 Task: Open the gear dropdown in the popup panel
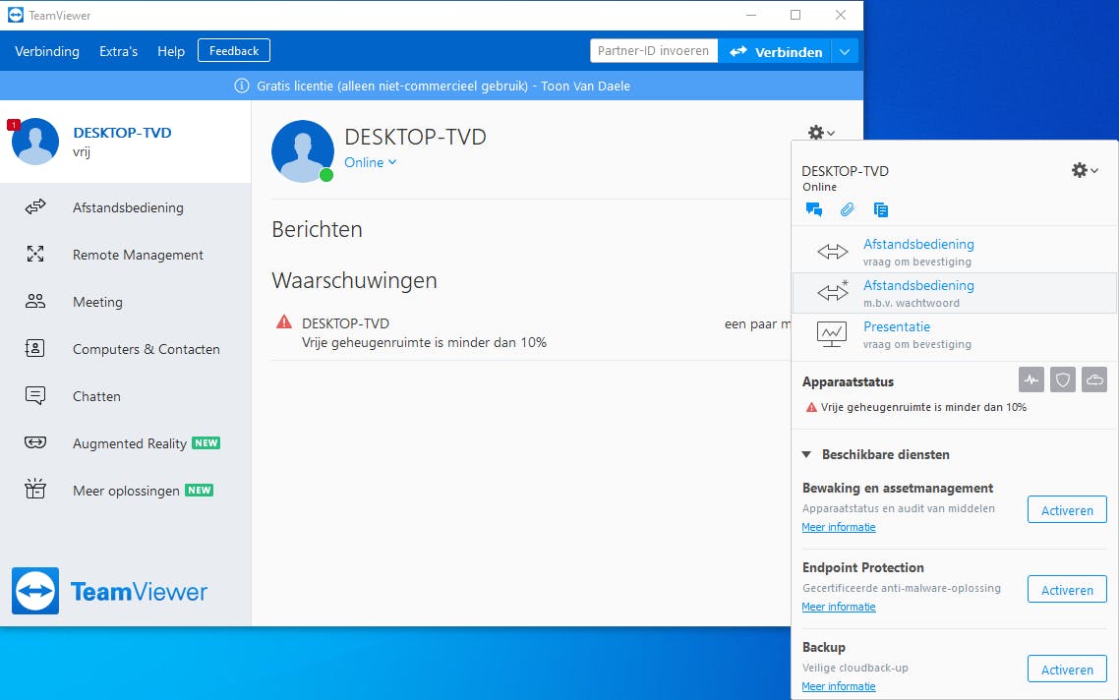[x=1084, y=170]
